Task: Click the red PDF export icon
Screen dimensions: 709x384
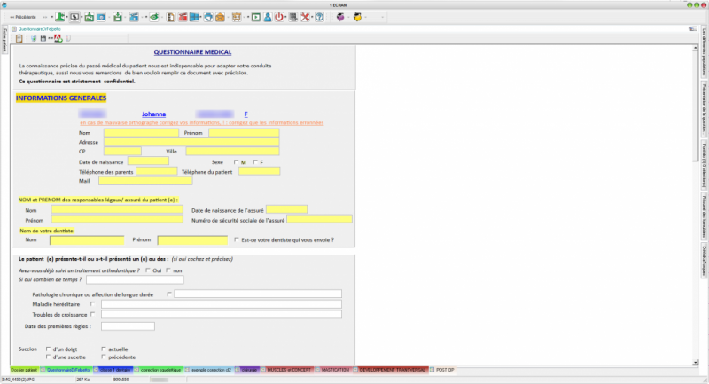Action: (58, 38)
